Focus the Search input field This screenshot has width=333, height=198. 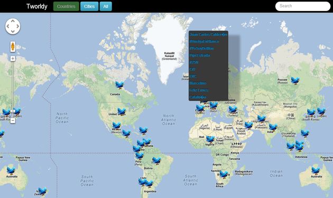click(x=303, y=6)
